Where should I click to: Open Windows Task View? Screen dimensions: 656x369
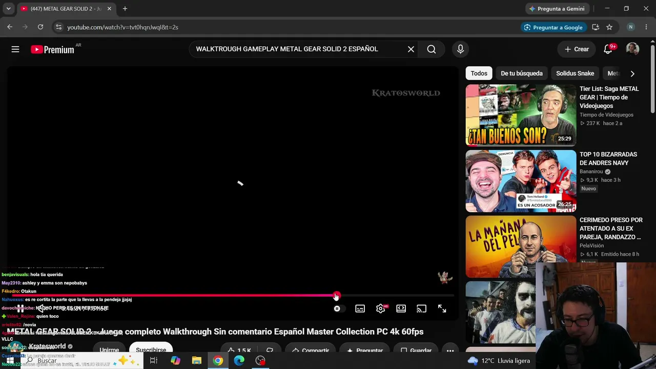pos(153,361)
